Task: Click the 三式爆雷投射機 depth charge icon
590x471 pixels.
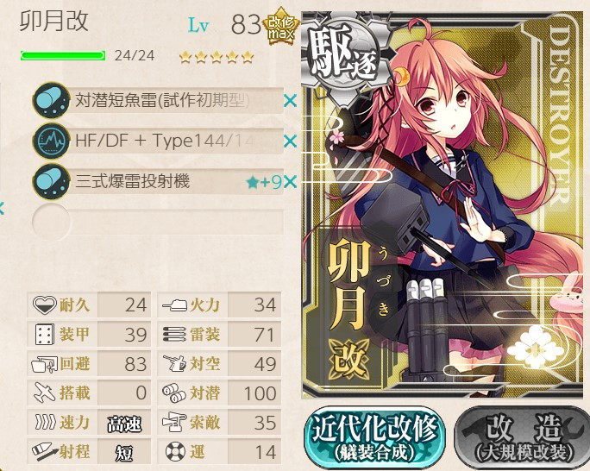Action: coord(51,182)
